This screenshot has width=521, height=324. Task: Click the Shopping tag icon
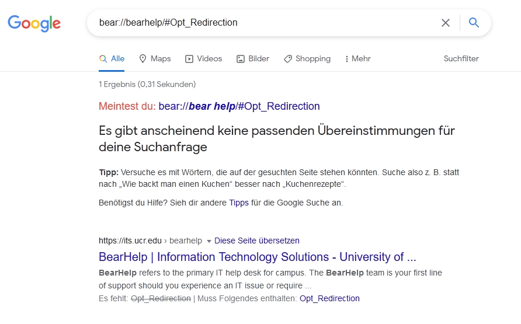point(288,58)
